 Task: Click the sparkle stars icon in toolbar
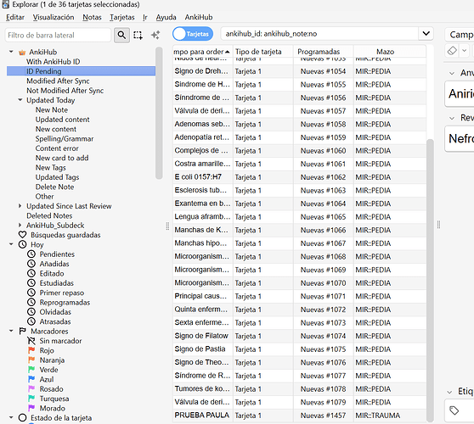pos(155,35)
